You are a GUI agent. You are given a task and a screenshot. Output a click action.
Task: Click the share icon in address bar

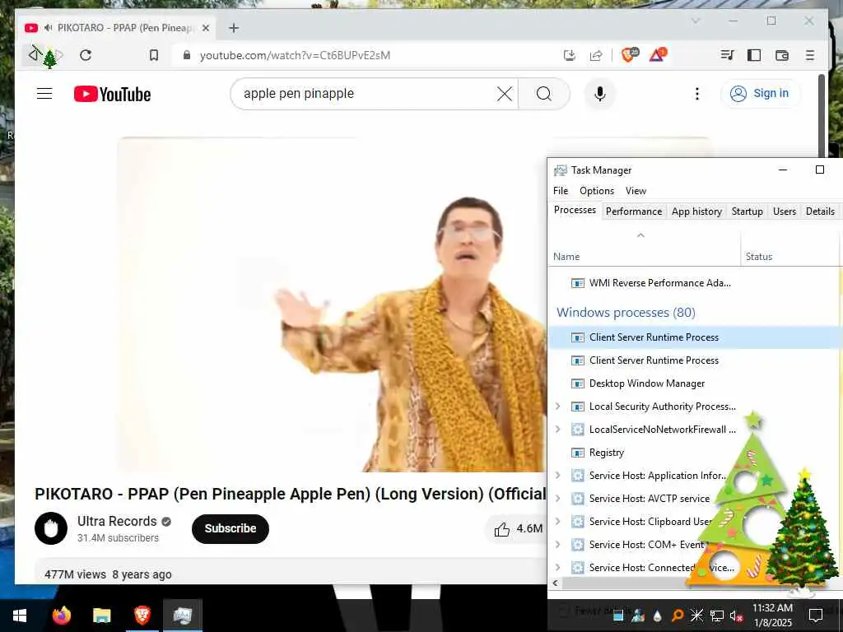tap(596, 55)
